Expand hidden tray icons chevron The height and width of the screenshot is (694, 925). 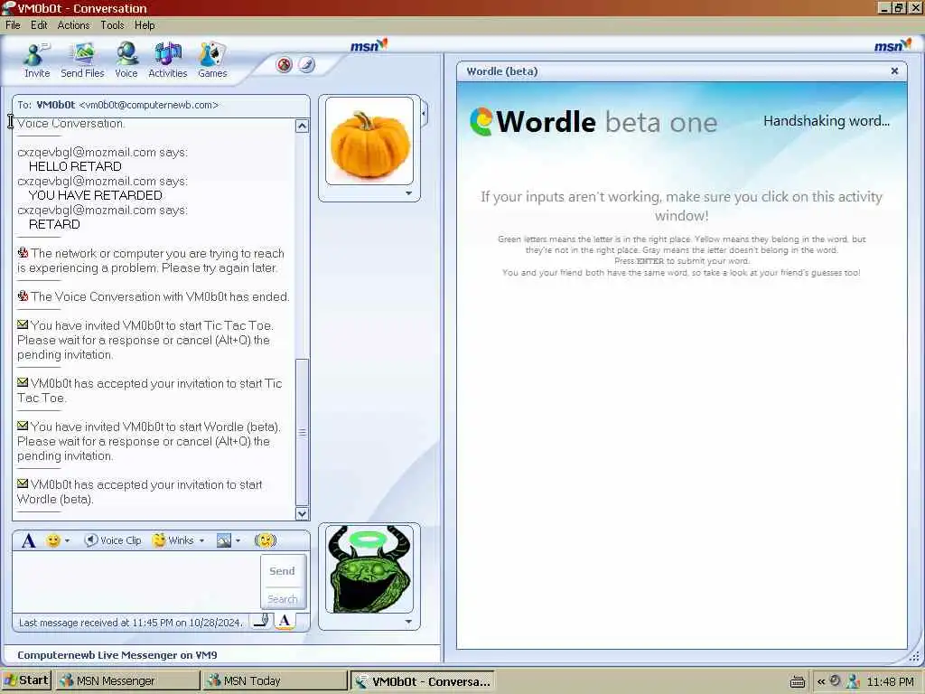[x=821, y=681]
